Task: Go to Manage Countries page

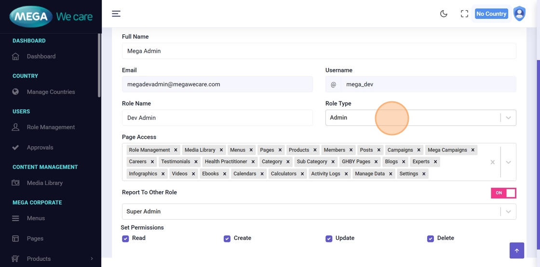Action: 51,92
